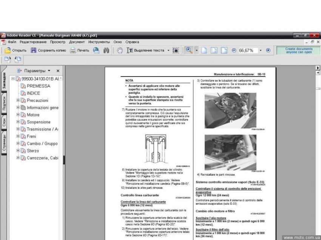The image size is (321, 240).
Task: Click the Сохранить копию button
Action: (48, 50)
